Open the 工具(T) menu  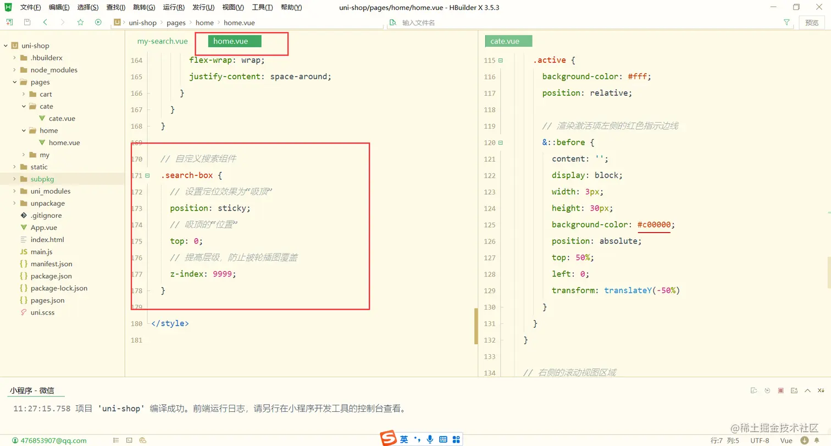click(262, 8)
